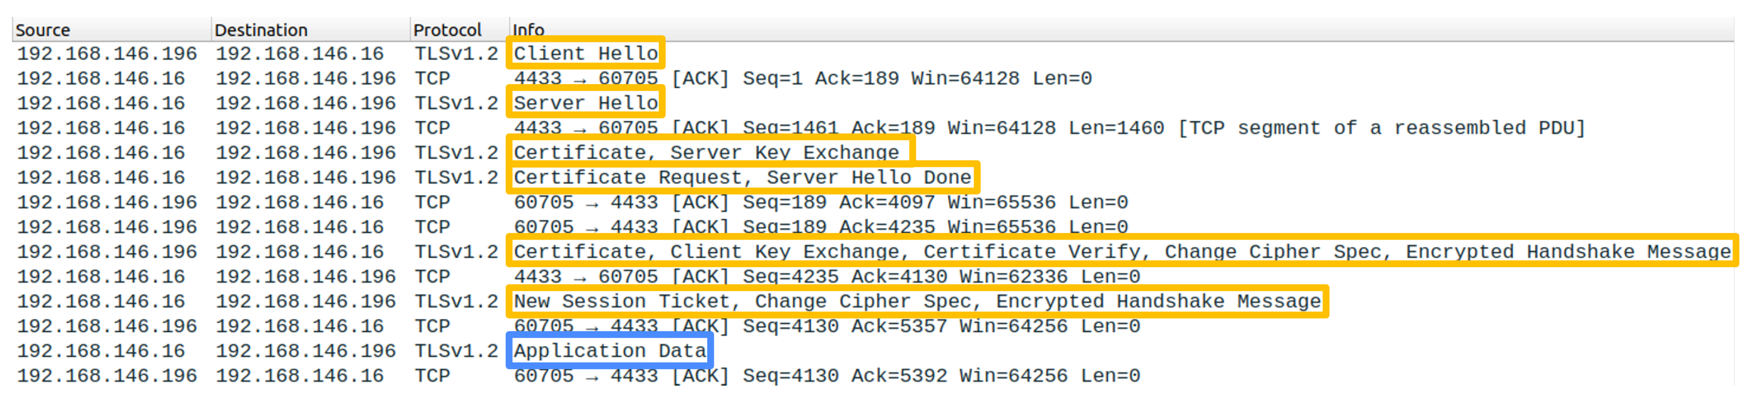Click the Destination column header
This screenshot has height=398, width=1750.
[261, 30]
